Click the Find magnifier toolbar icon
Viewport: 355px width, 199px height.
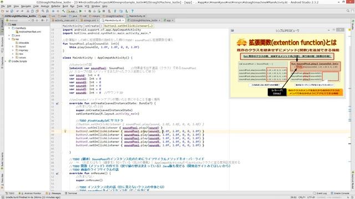pos(43,11)
